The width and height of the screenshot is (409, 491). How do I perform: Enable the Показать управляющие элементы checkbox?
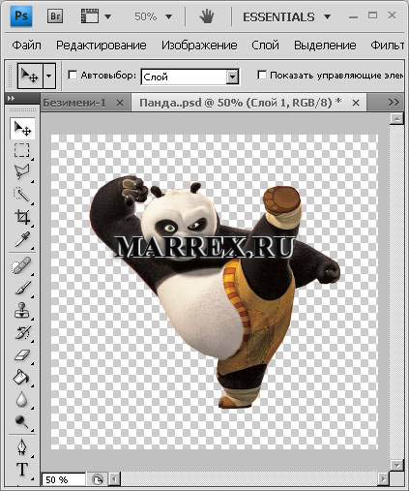coord(262,76)
